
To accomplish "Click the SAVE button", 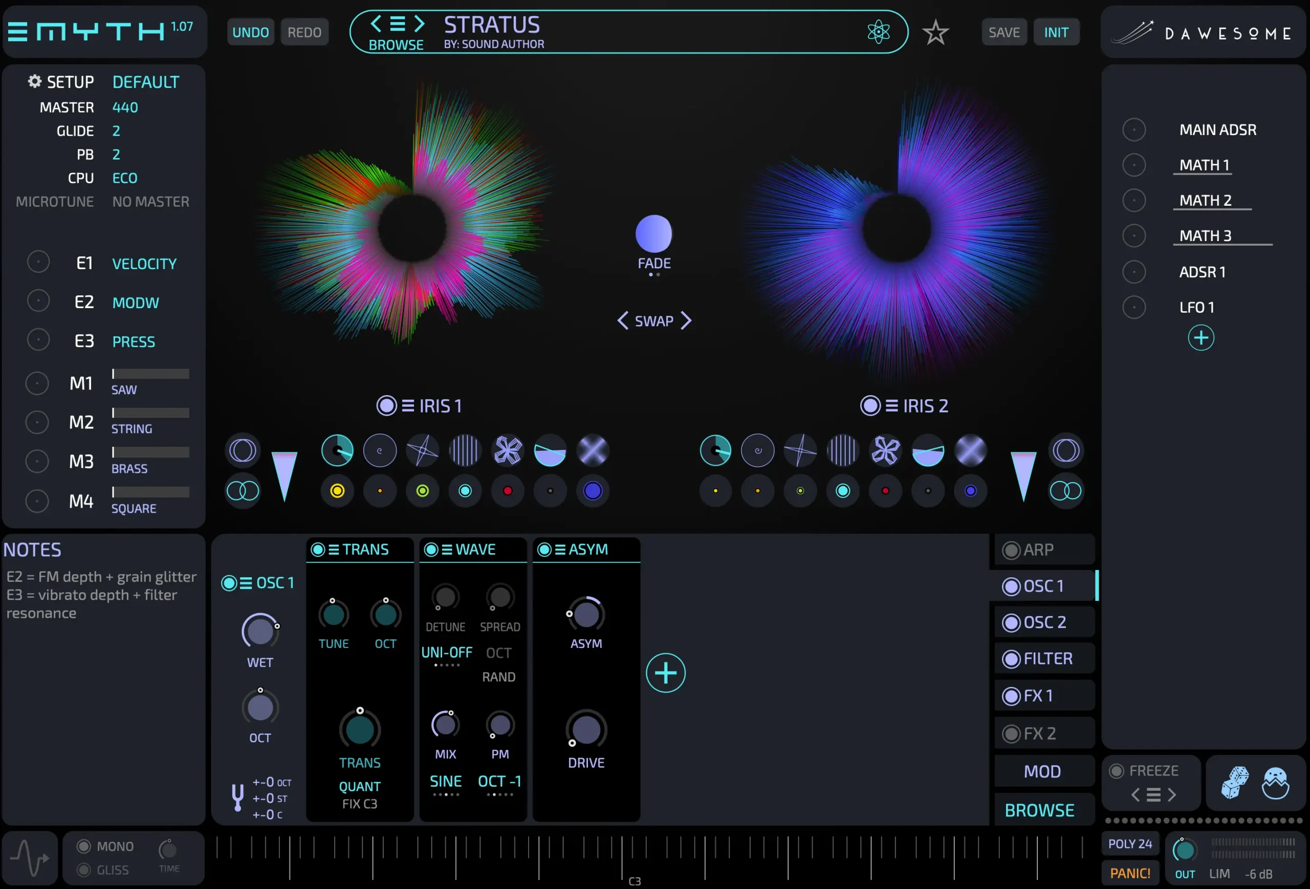I will pyautogui.click(x=1004, y=32).
